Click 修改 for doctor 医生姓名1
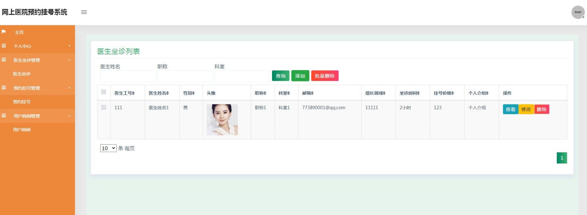This screenshot has width=587, height=215. click(526, 109)
